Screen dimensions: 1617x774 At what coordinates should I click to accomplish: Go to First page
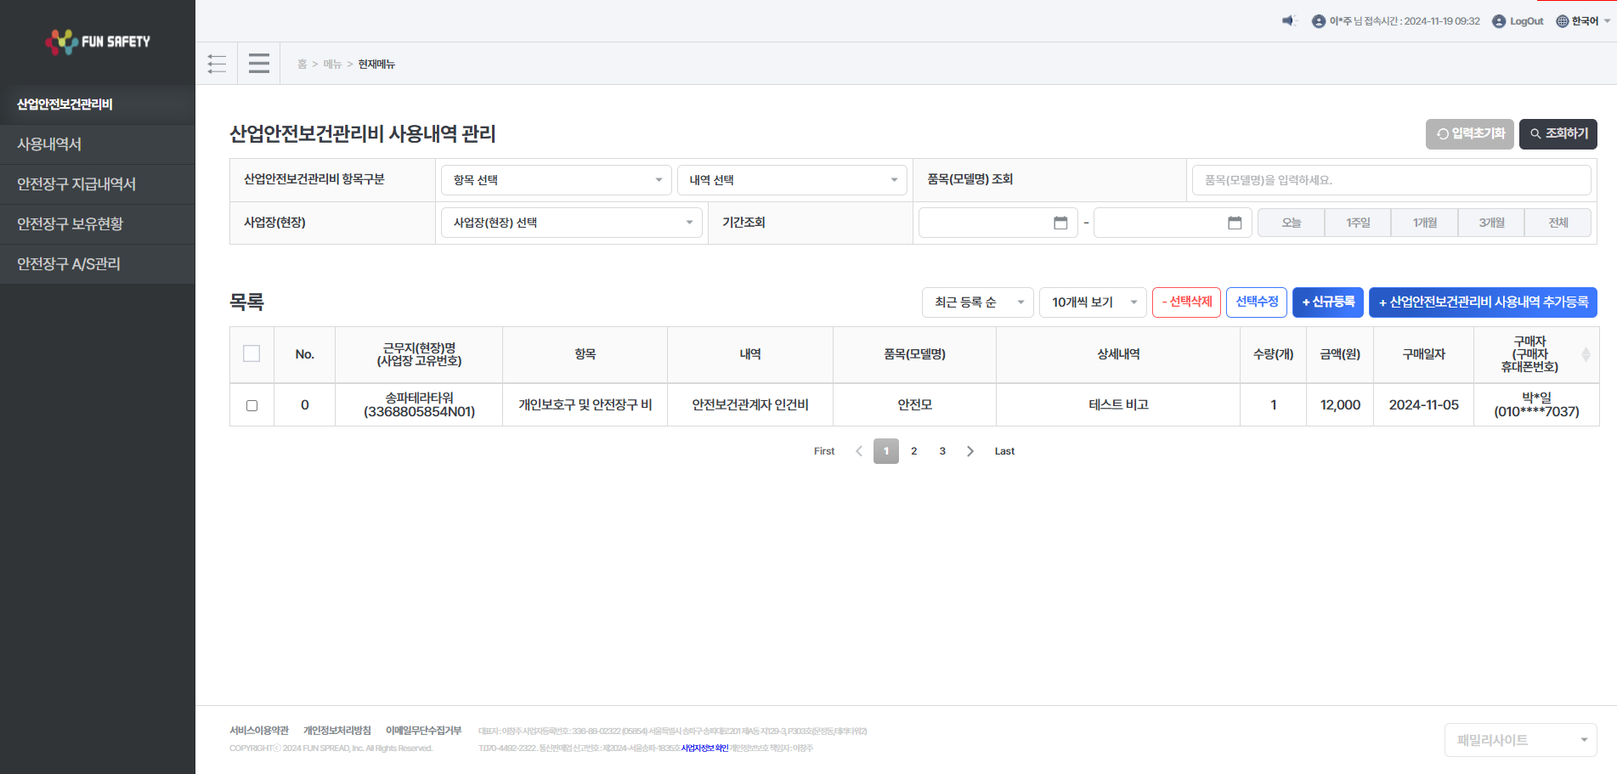tap(824, 451)
